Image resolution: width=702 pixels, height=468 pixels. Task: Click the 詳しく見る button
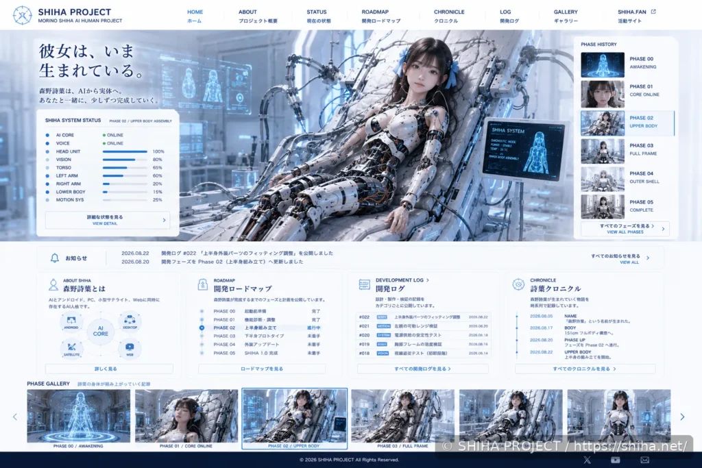(109, 369)
